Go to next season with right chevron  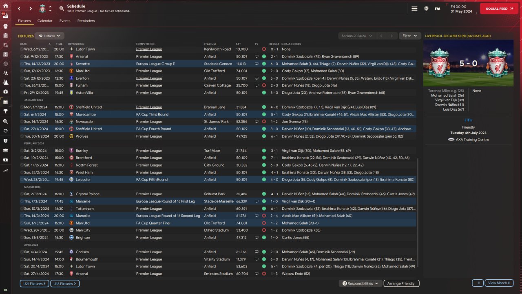392,36
